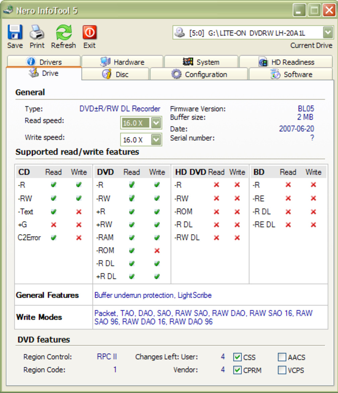Screen dimensions: 338x393
Task: Toggle the CPRM checkbox
Action: point(237,370)
